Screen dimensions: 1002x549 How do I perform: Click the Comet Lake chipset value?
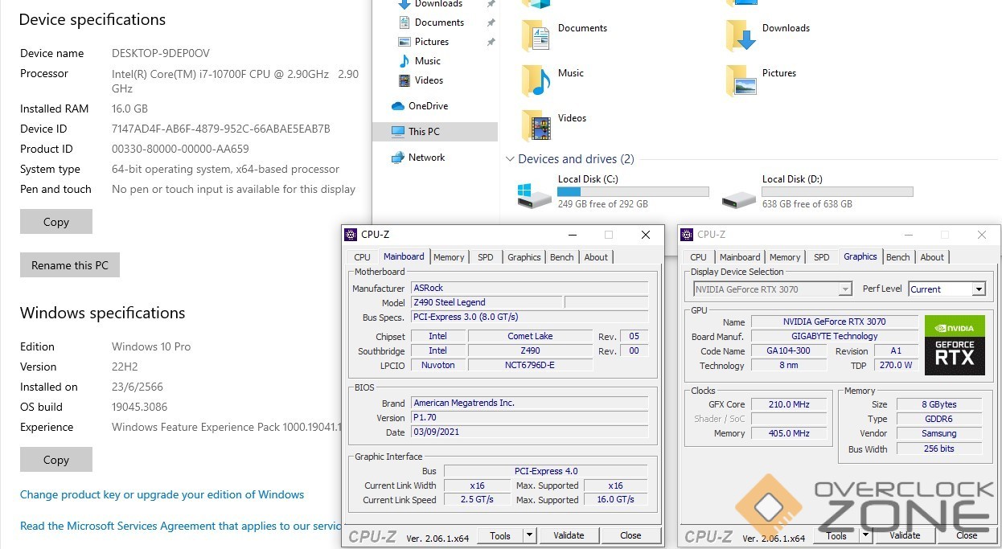[530, 336]
